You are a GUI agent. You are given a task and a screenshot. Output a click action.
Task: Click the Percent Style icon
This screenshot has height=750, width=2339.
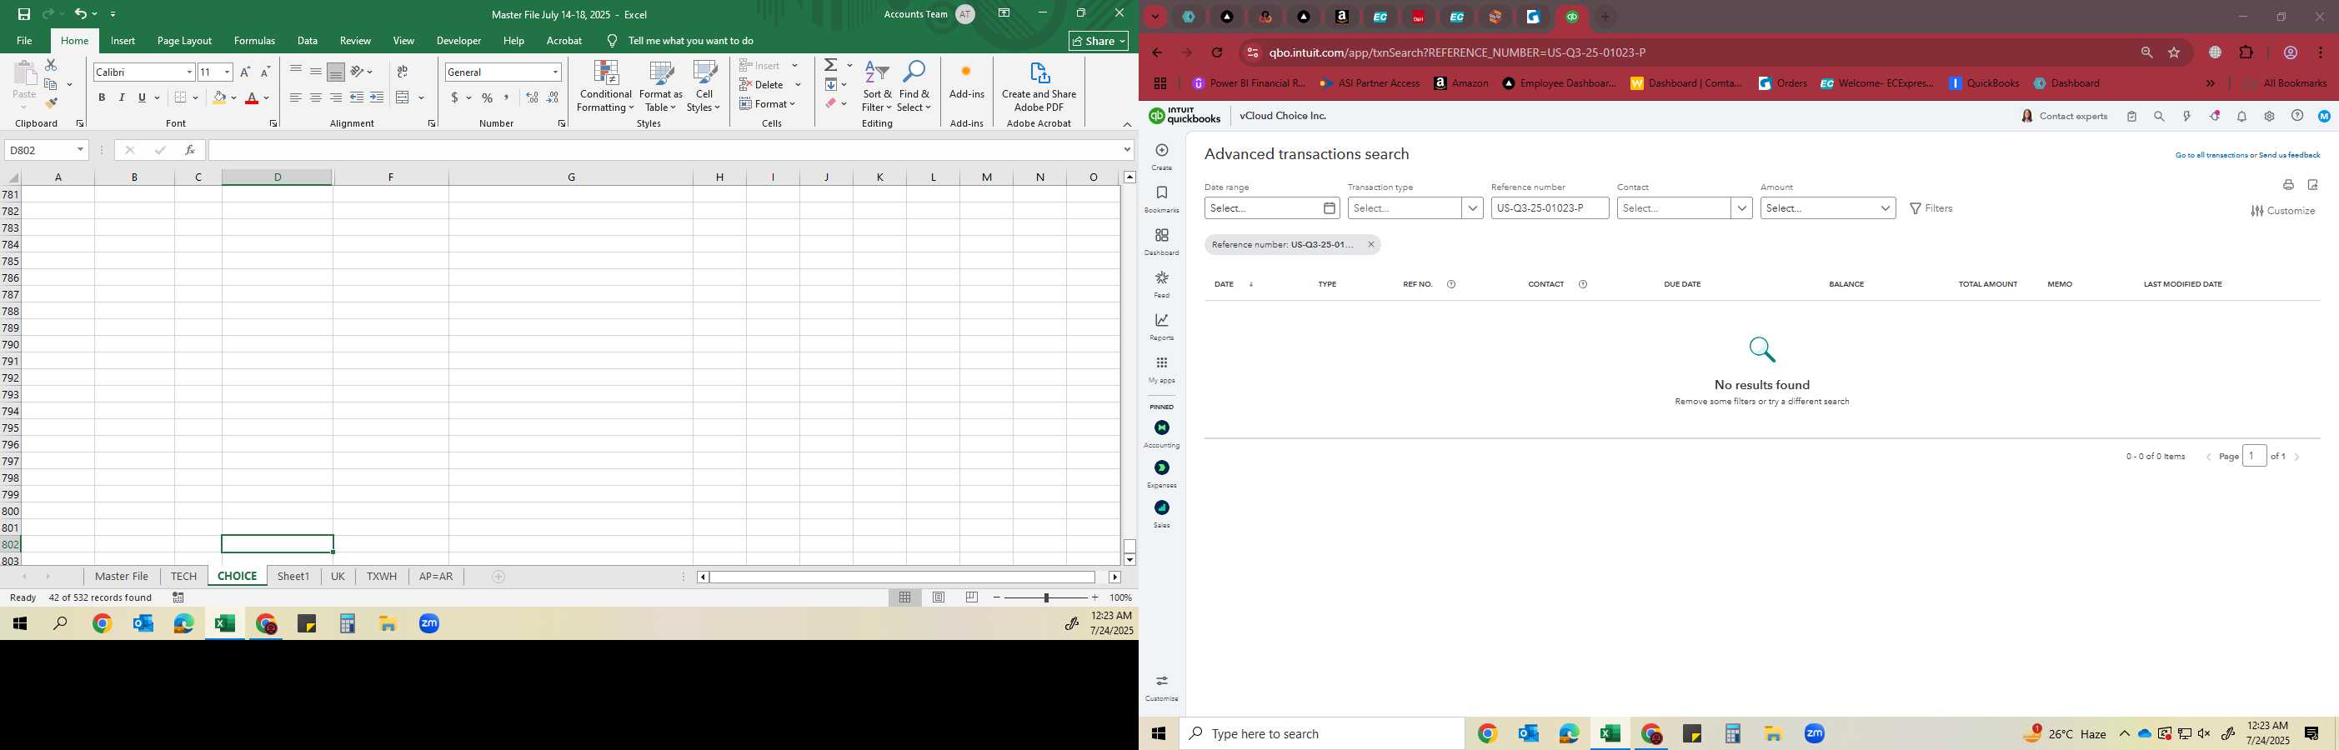(488, 98)
